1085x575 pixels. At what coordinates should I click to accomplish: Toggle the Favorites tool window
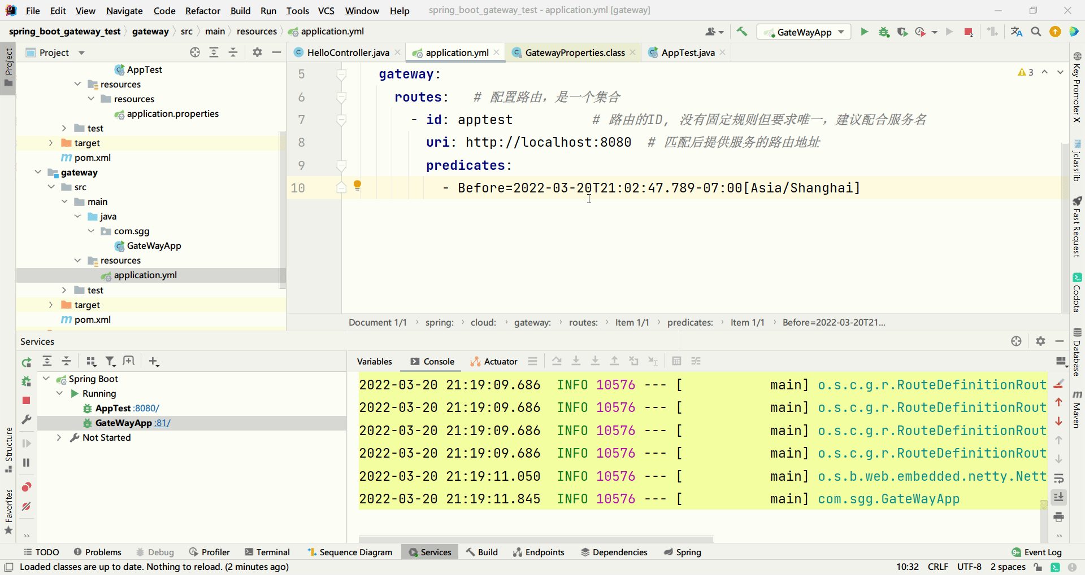(x=8, y=512)
